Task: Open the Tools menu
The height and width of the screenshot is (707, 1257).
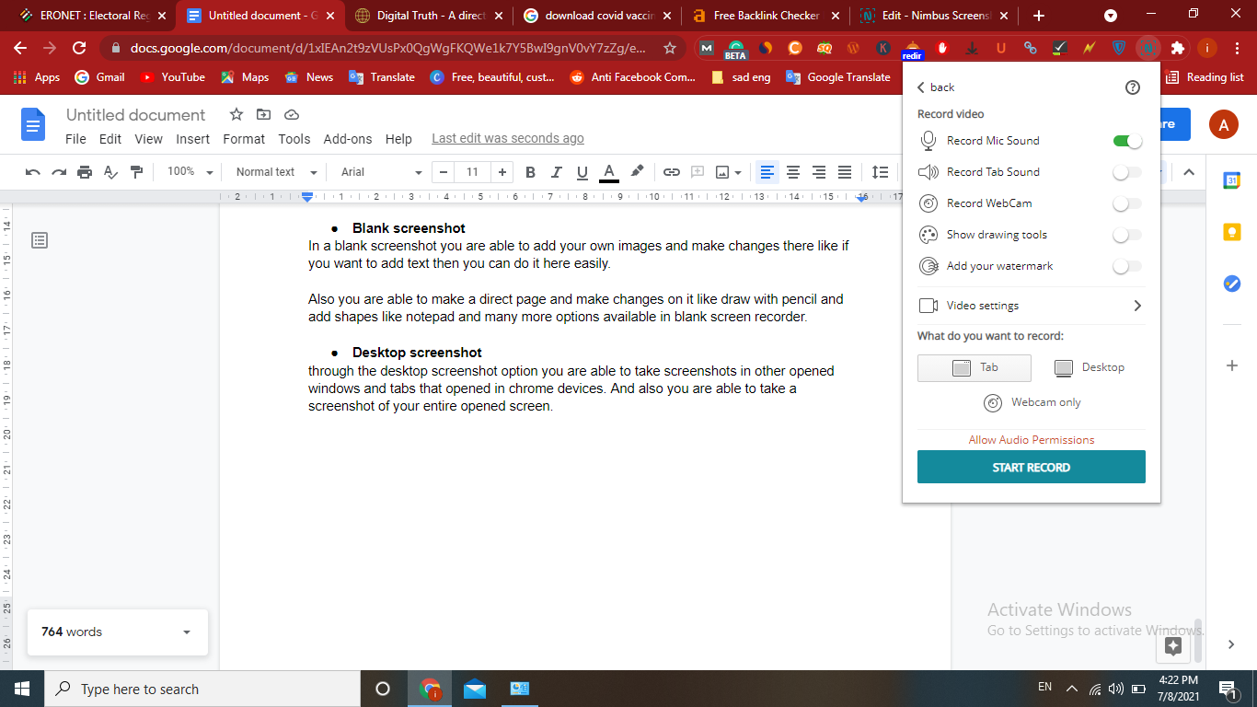Action: [294, 139]
